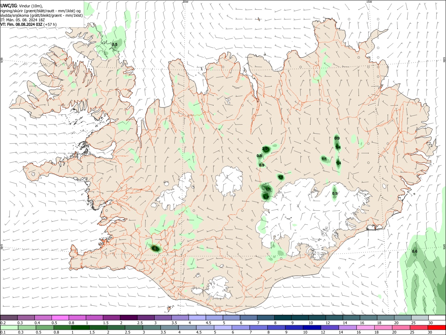Click the 0.6 rain value offshore southeast

(415, 252)
